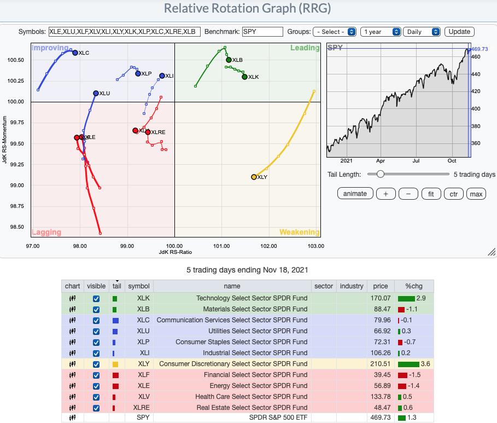This screenshot has height=423, width=497.
Task: Toggle red tail swatch for XLF
Action: (x=115, y=375)
